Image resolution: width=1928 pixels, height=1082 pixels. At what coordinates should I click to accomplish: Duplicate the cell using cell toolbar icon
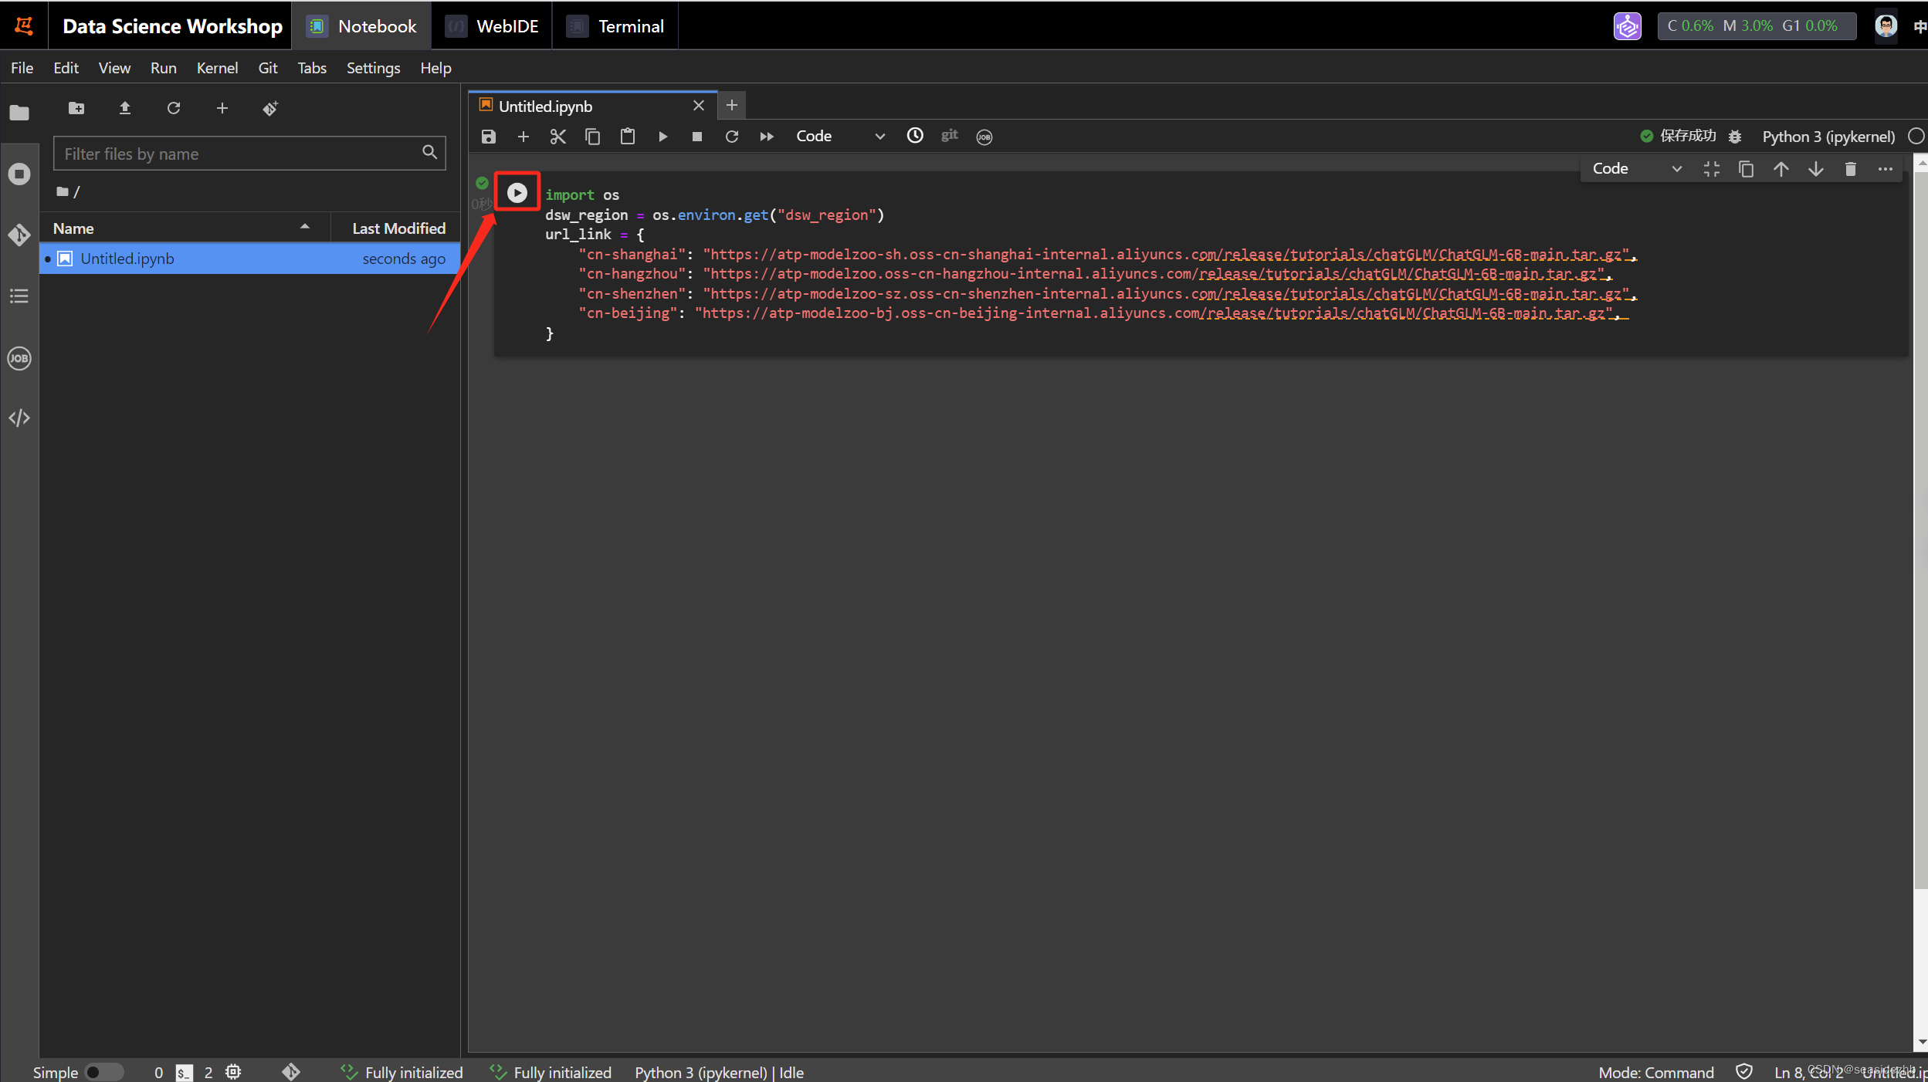tap(1747, 169)
